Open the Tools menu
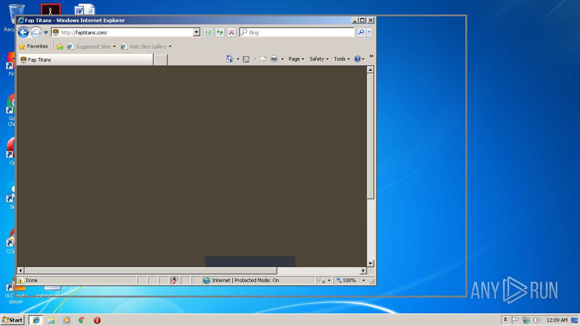The width and height of the screenshot is (580, 326). (x=342, y=59)
